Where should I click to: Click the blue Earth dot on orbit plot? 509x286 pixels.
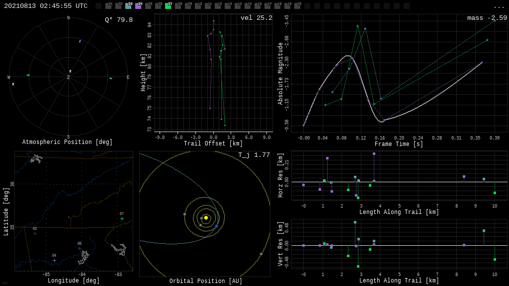click(216, 226)
